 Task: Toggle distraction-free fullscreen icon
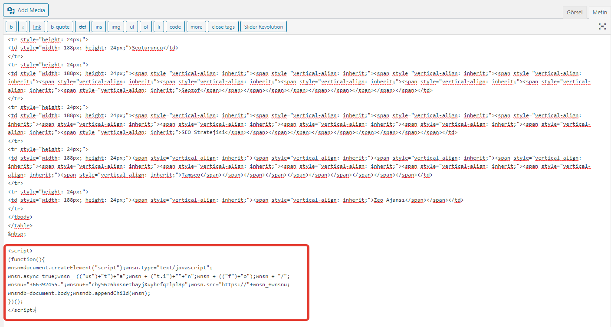pyautogui.click(x=602, y=26)
